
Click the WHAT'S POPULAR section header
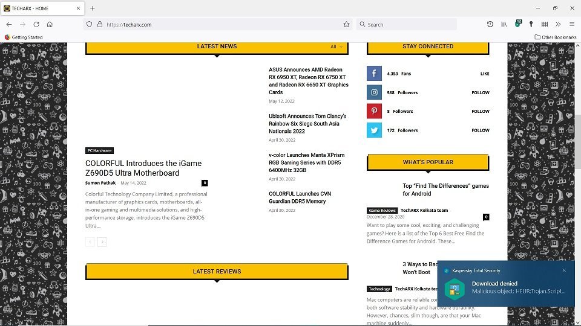pyautogui.click(x=428, y=162)
